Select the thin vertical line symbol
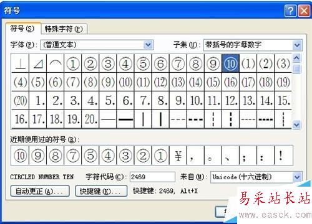Viewport: 312px width, 224px height. [x=143, y=119]
